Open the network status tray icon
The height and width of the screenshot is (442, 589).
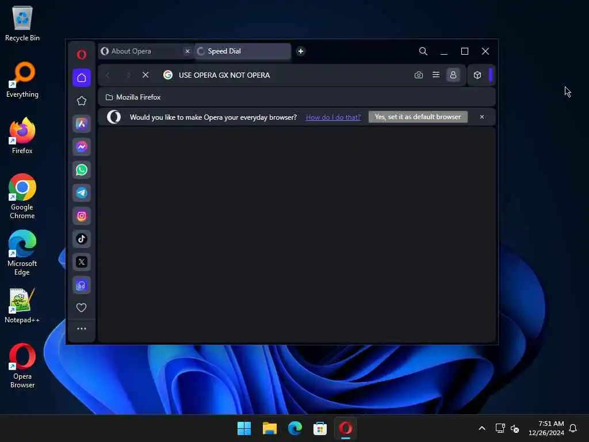coord(500,428)
